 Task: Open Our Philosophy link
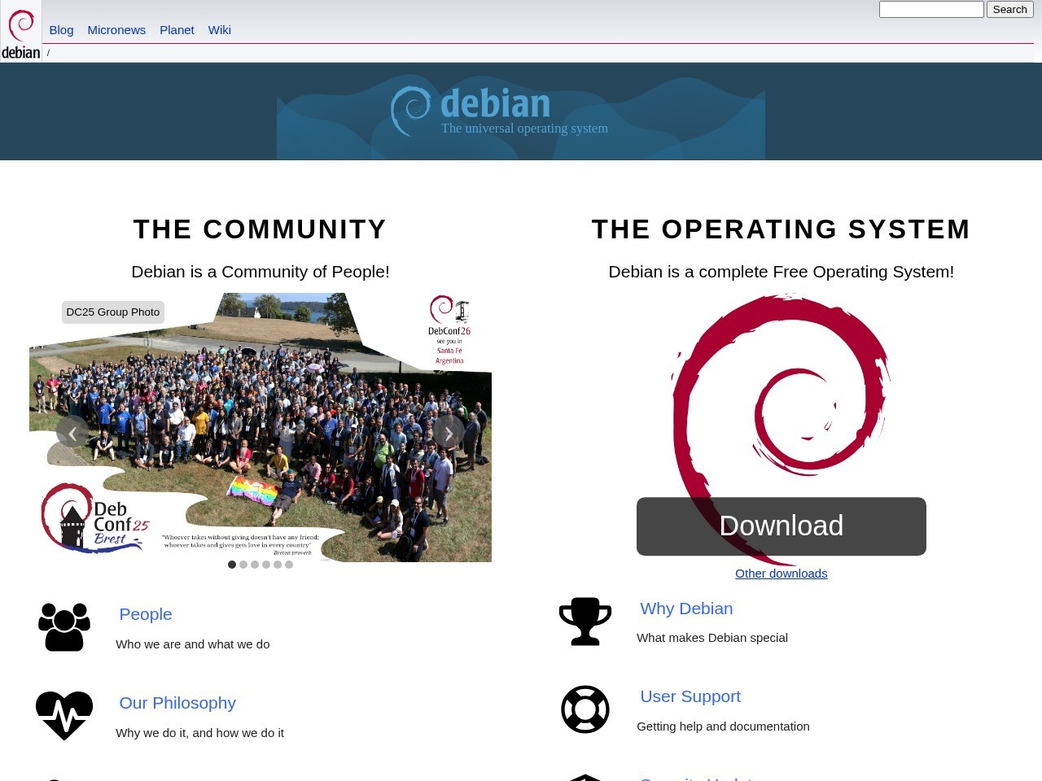[177, 703]
